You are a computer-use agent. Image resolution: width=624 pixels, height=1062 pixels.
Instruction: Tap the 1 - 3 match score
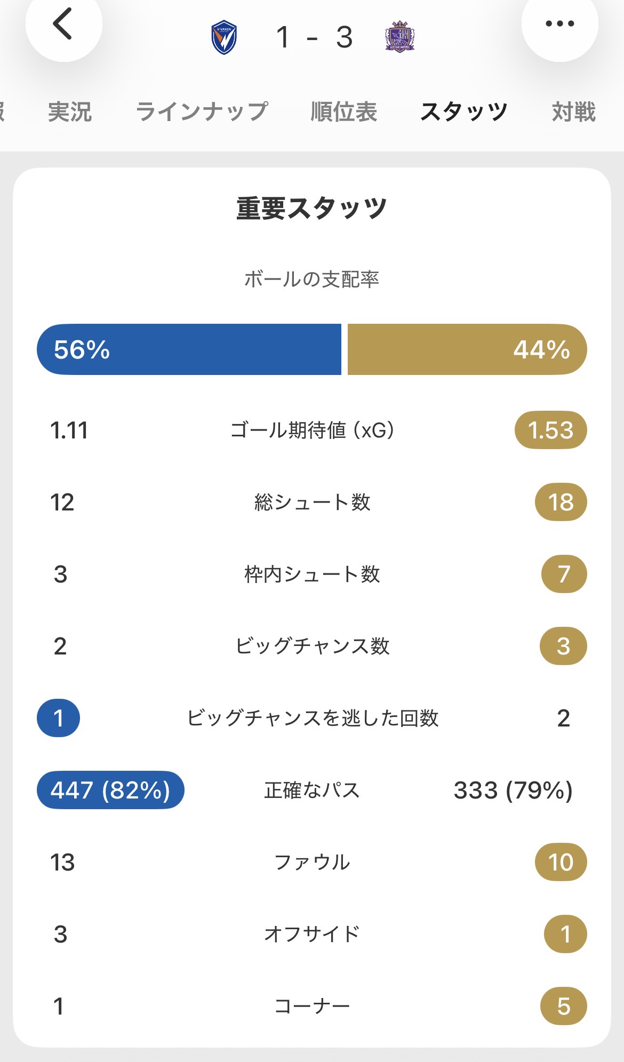click(314, 37)
